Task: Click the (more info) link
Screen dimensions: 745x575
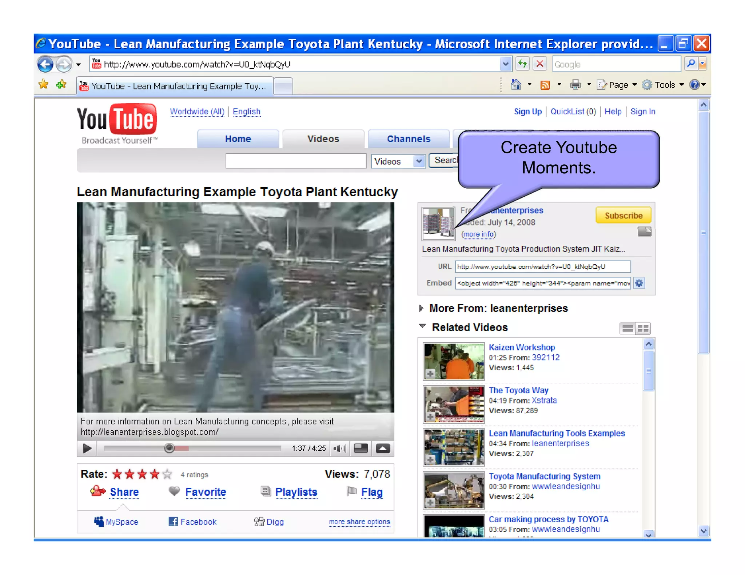Action: tap(479, 234)
